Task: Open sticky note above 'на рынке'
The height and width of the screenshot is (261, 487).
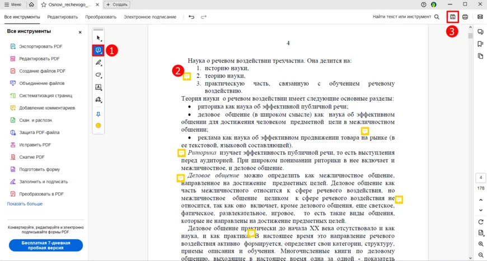Action: 365,131
